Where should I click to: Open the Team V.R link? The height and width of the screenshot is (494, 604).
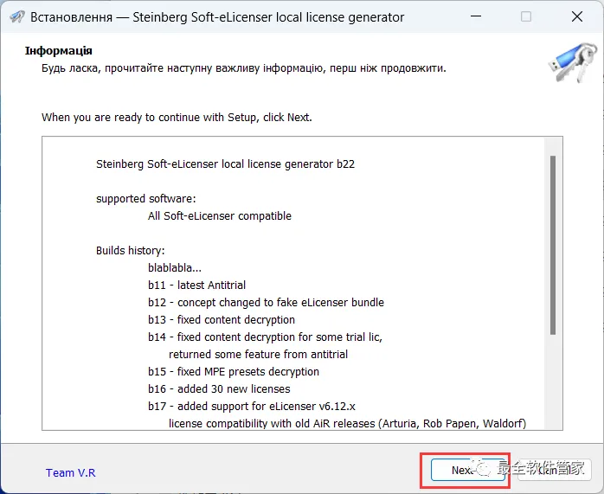click(x=70, y=472)
